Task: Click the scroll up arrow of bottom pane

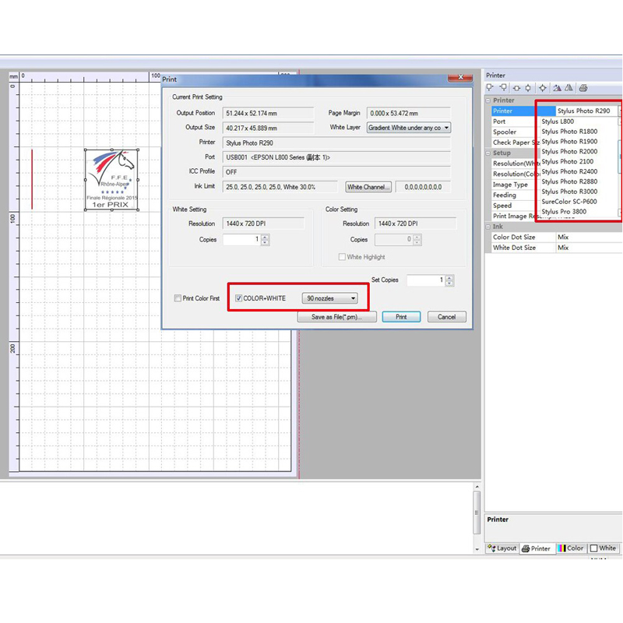Action: 477,487
